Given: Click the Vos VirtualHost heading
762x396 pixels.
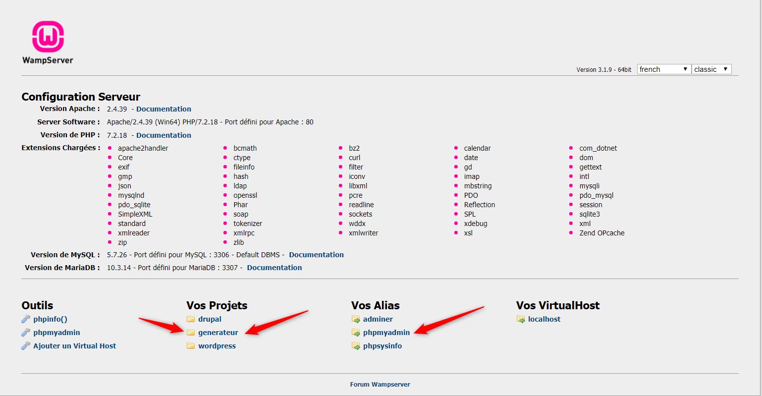Looking at the screenshot, I should coord(558,305).
